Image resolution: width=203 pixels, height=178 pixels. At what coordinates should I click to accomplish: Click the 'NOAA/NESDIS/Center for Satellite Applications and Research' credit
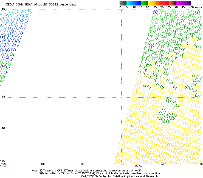(x=119, y=176)
